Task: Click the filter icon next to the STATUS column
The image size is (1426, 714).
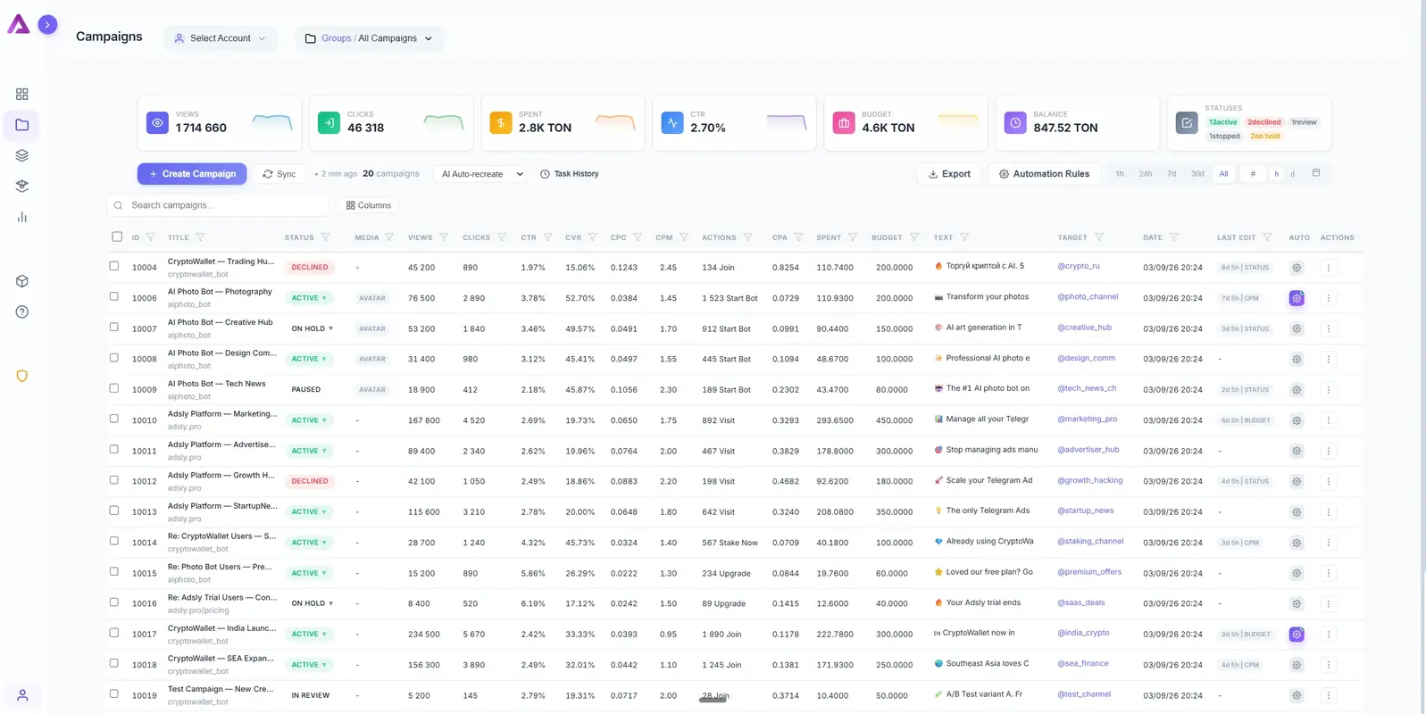Action: (x=325, y=237)
